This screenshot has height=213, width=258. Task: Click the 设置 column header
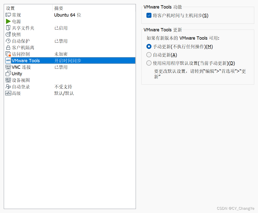pyautogui.click(x=10, y=8)
